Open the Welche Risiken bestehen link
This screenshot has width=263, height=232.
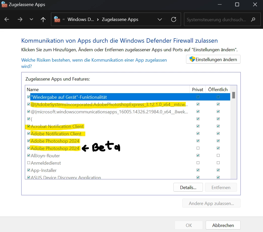click(x=94, y=63)
